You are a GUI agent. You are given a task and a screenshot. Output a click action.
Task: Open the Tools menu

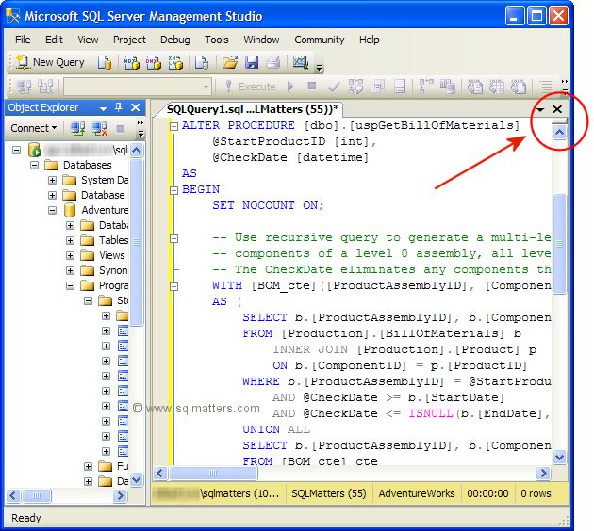click(x=217, y=40)
